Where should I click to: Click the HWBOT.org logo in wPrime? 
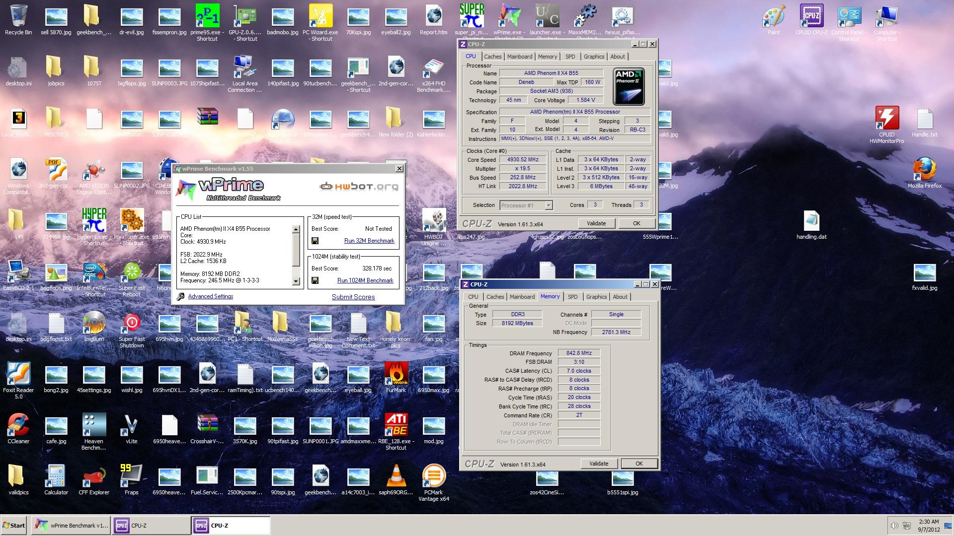(359, 187)
